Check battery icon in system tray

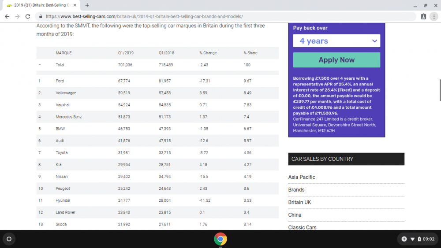419,239
